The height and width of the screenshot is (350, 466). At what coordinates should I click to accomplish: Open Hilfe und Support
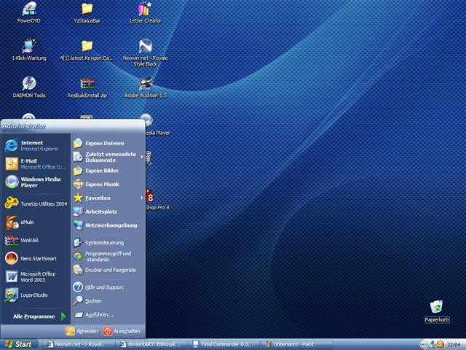pos(108,287)
